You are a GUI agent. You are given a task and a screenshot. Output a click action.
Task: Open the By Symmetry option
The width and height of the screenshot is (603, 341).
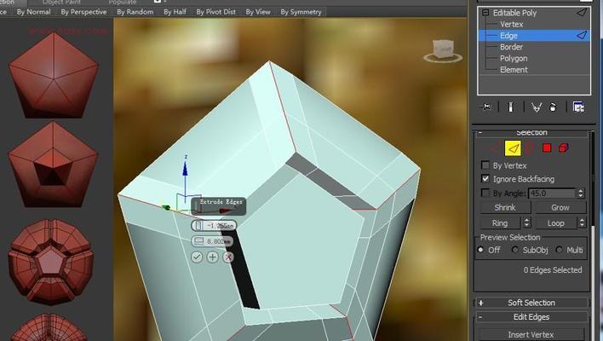pyautogui.click(x=301, y=12)
